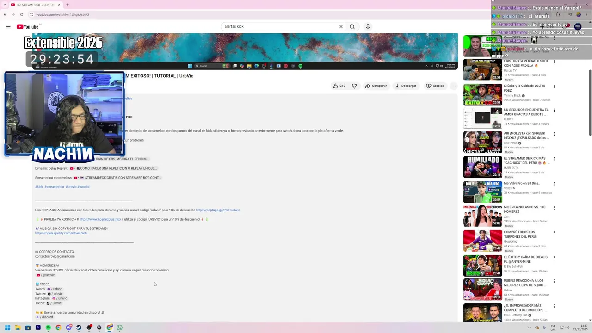The image size is (592, 333).
Task: Clear the search box with the X
Action: coord(341,26)
